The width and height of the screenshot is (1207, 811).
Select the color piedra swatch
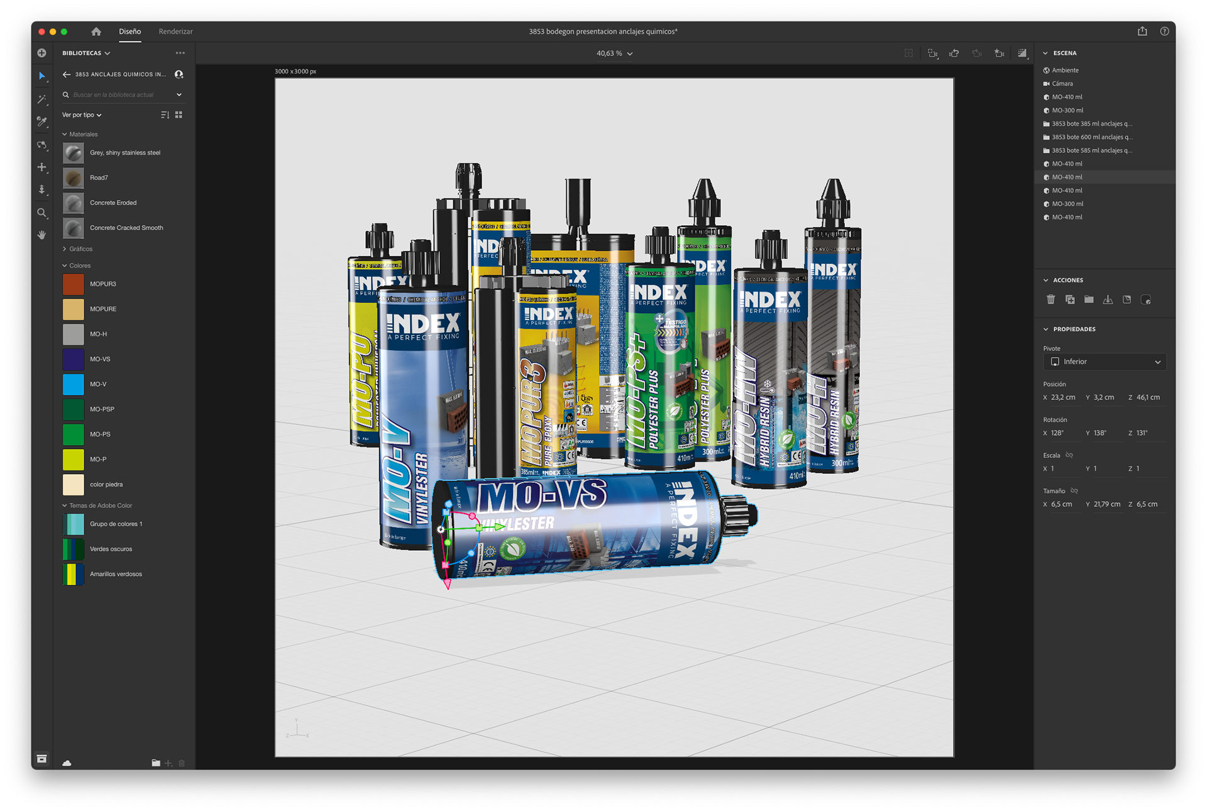coord(73,485)
